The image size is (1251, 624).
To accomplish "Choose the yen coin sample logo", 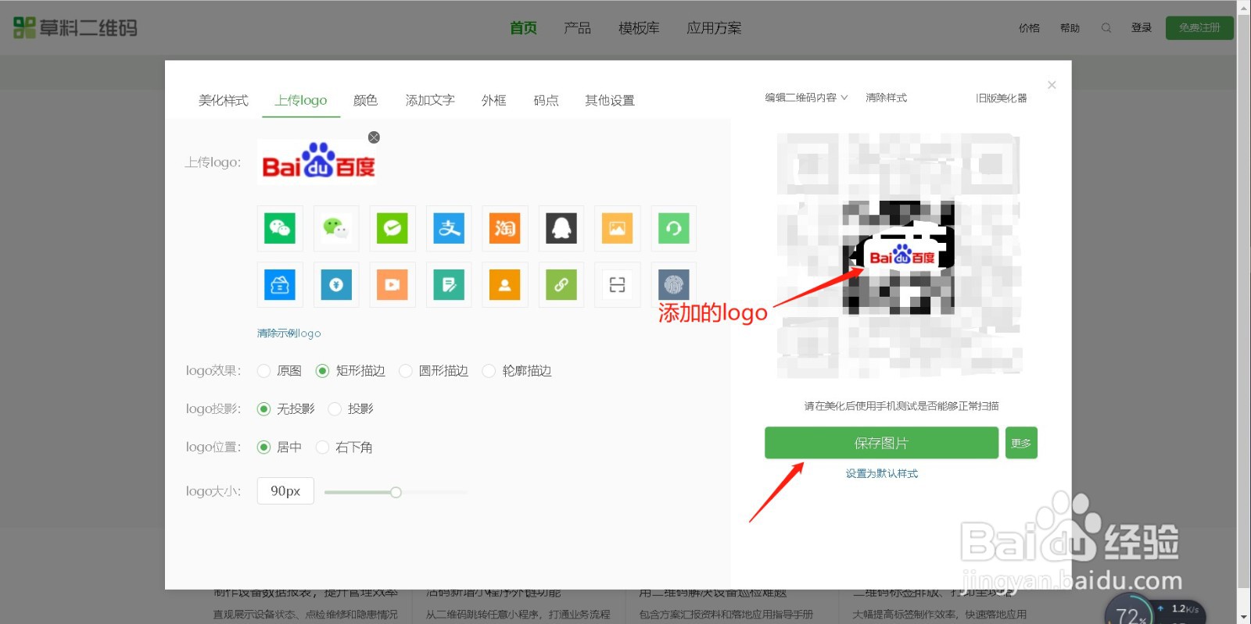I will 336,285.
